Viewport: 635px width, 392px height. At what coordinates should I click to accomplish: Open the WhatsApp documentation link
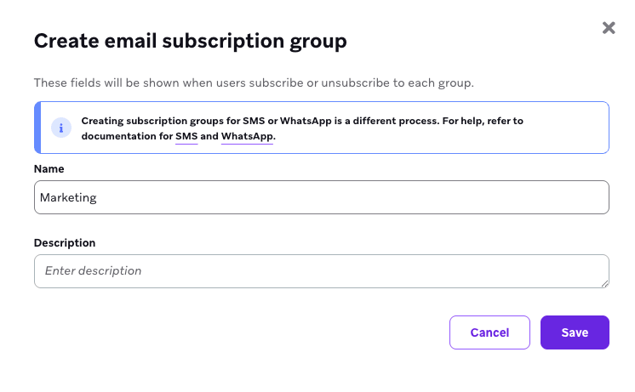point(247,136)
